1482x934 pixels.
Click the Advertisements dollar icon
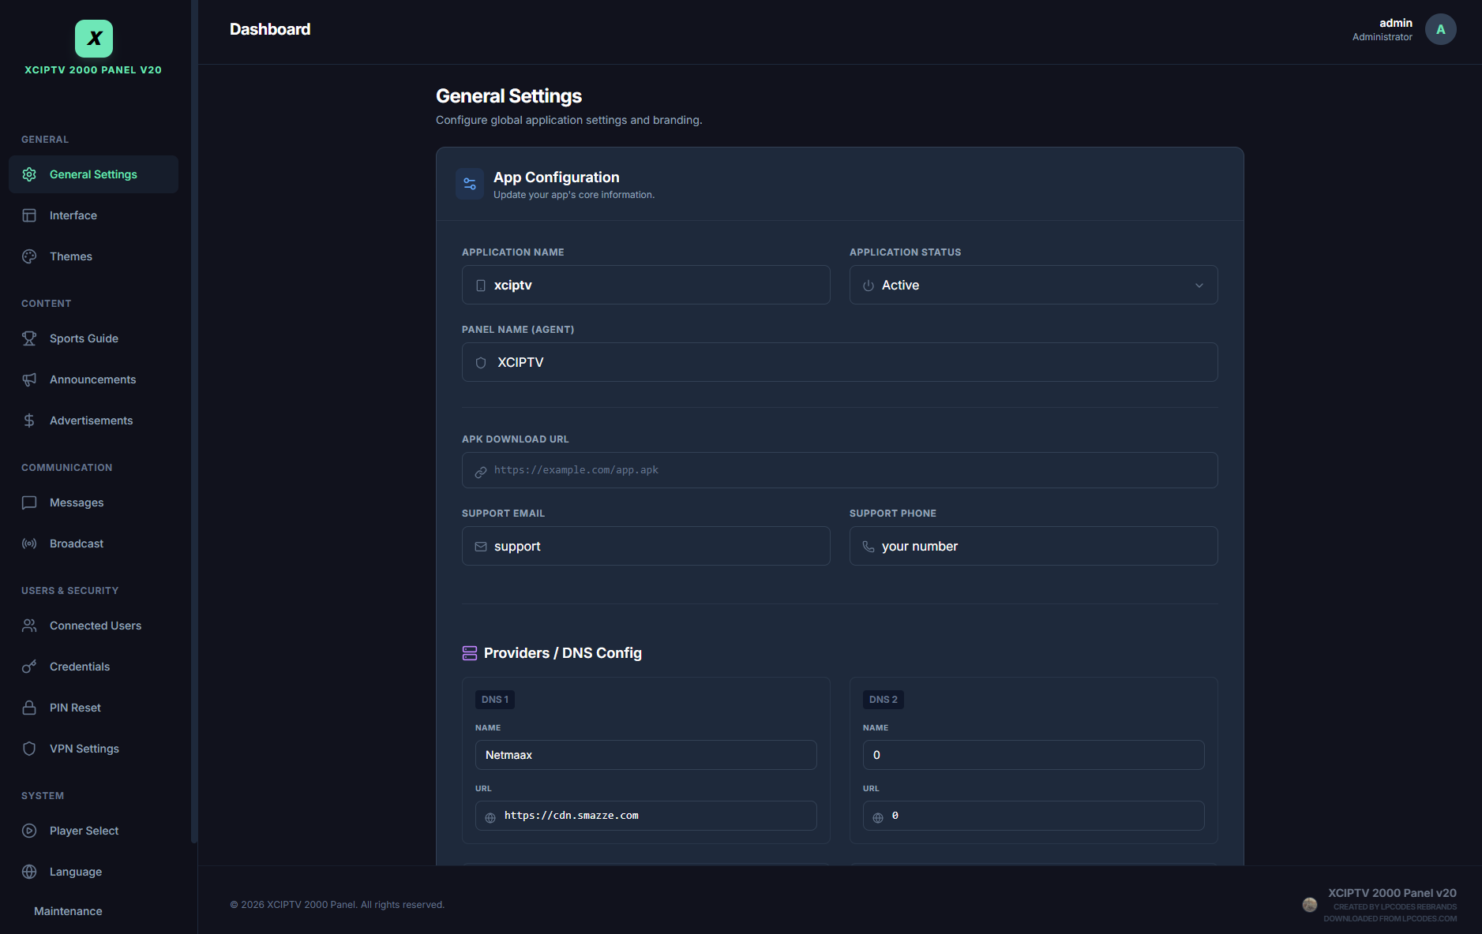29,420
